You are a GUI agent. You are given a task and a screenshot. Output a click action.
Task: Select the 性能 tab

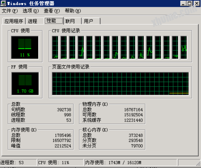point(54,20)
